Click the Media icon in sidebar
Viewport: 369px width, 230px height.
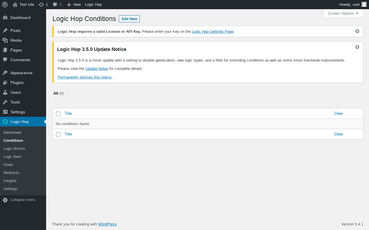(5, 40)
